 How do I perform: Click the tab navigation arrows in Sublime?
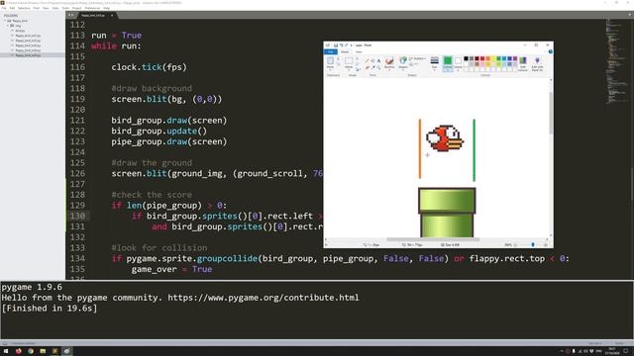click(x=70, y=16)
